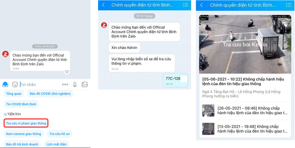
Task: Tap results screen header title Chính quyền điện tử
Action: coord(243,5)
